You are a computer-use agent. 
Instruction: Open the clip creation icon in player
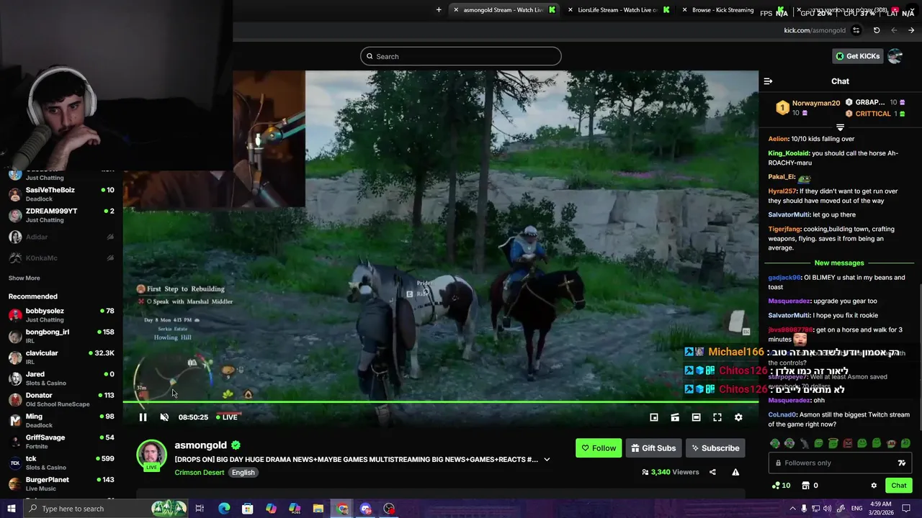(x=675, y=417)
